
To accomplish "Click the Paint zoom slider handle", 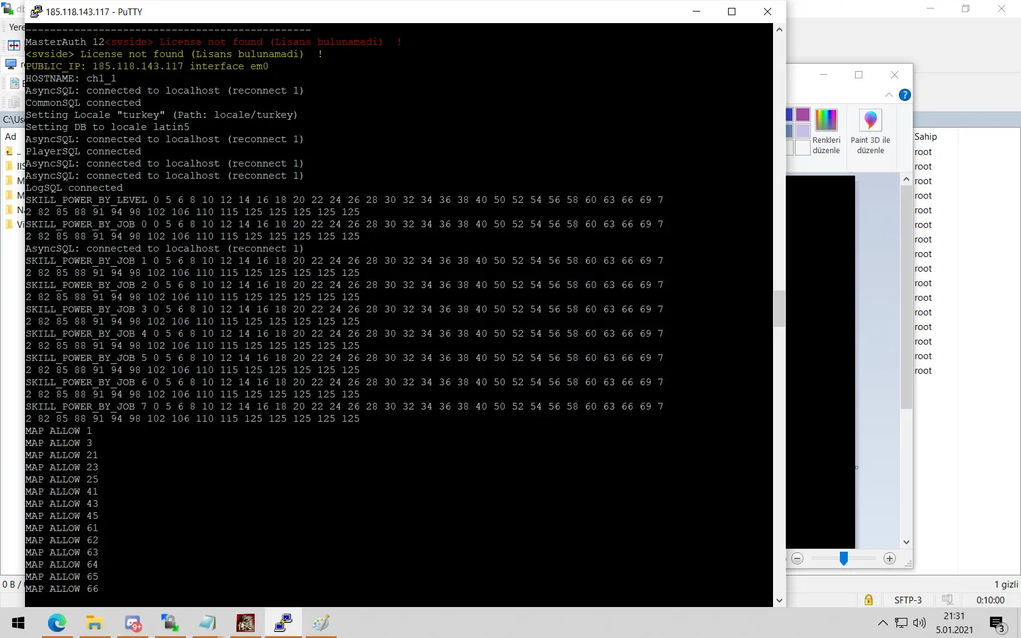I will 844,558.
